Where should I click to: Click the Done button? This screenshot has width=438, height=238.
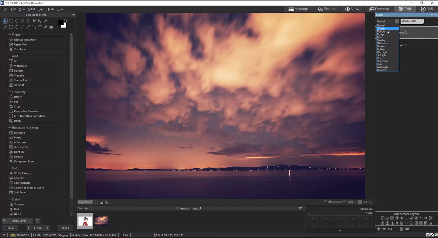click(x=38, y=228)
